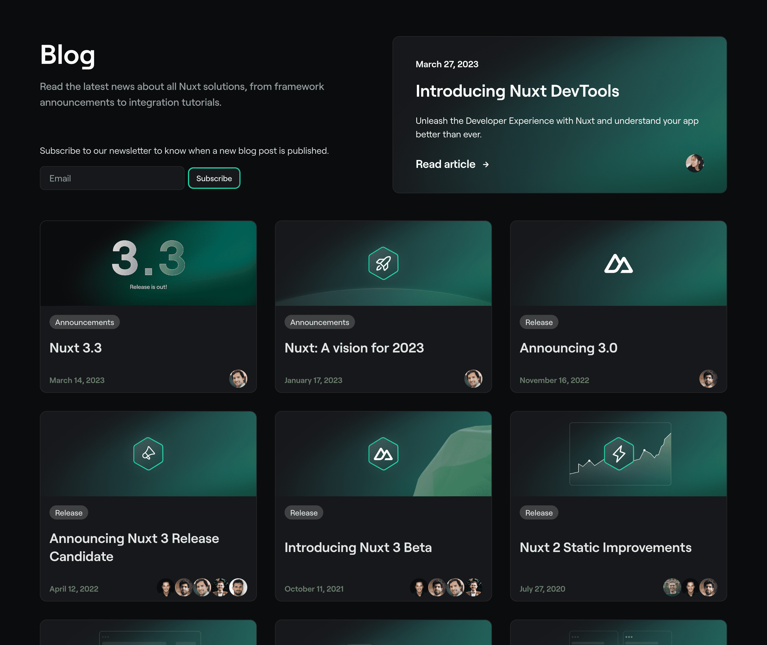Open the Nuxt 3.3 post title
767x645 pixels.
76,348
